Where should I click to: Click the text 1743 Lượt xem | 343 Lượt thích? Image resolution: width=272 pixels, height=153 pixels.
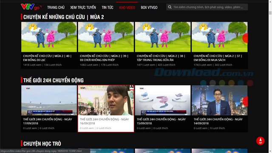[x=213, y=65]
